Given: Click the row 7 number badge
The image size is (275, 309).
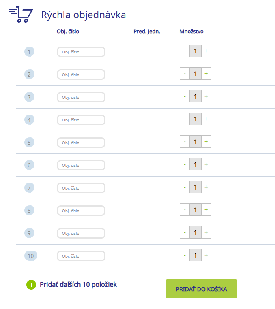Looking at the screenshot, I should point(29,188).
